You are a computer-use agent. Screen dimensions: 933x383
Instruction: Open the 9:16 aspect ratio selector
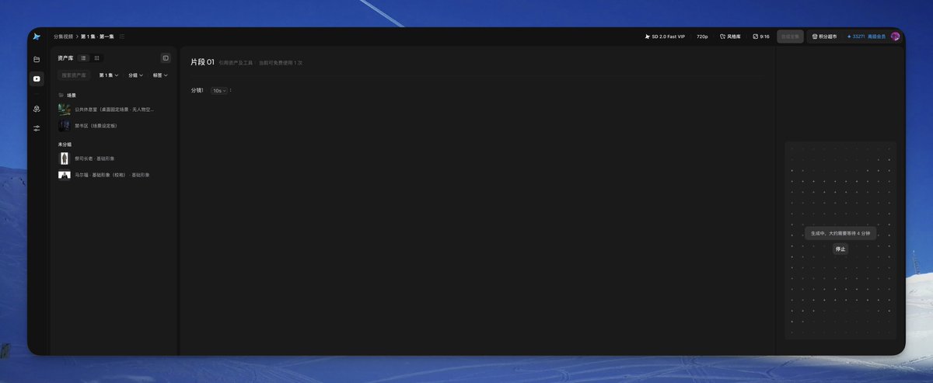click(x=761, y=37)
